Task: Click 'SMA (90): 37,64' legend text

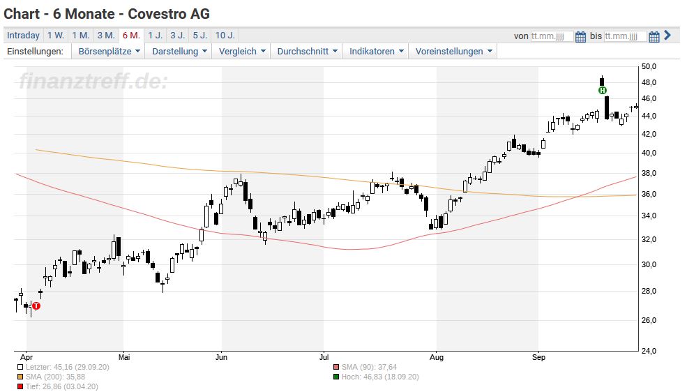Action: [370, 368]
